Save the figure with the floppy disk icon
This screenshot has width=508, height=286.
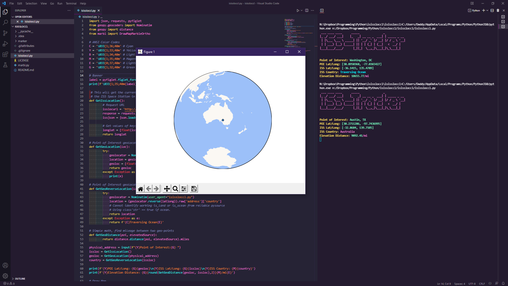194,189
